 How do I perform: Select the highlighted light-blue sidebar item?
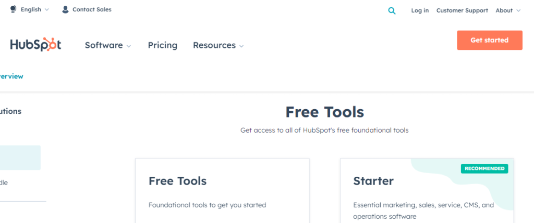pyautogui.click(x=20, y=158)
